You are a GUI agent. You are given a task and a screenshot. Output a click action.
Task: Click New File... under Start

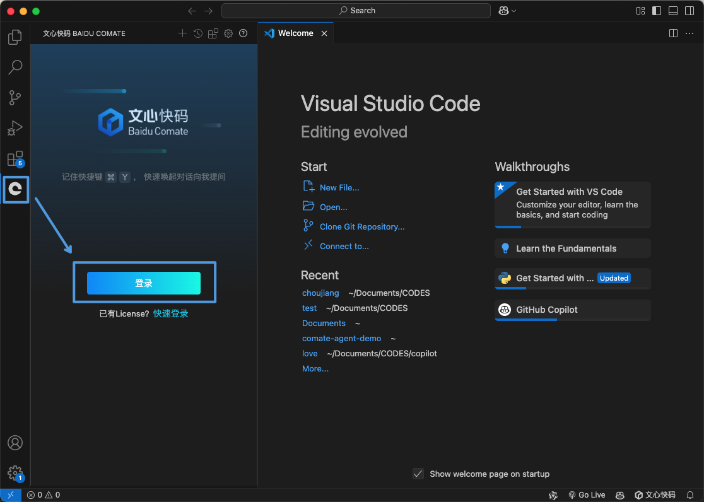[339, 188]
